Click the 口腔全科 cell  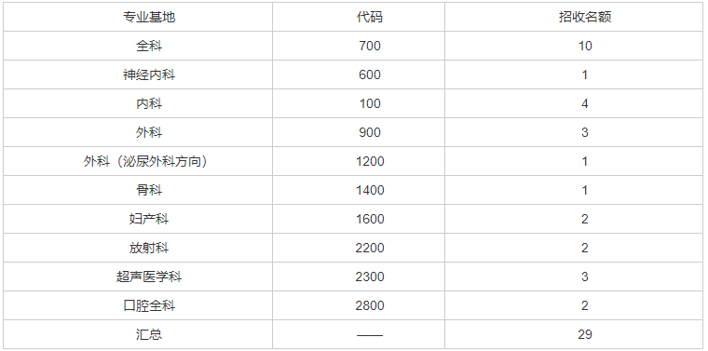(149, 306)
